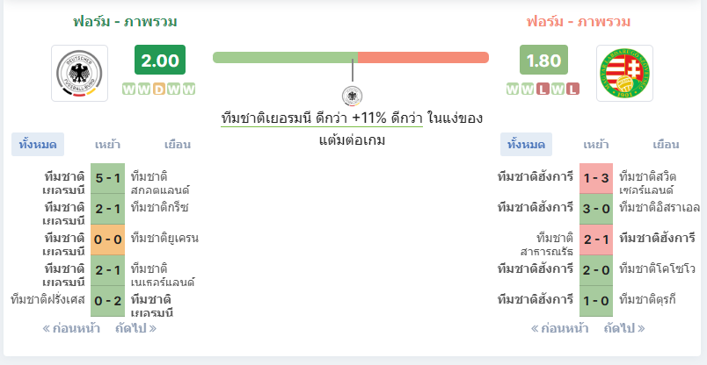The height and width of the screenshot is (365, 707).
Task: Open ถัดไป page under Germany's results
Action: (135, 328)
